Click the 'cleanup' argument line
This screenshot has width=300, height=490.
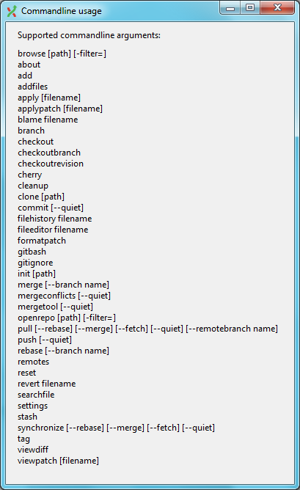pyautogui.click(x=33, y=186)
